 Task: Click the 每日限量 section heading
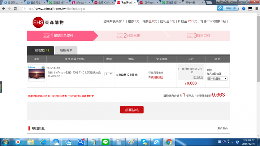click(38, 128)
